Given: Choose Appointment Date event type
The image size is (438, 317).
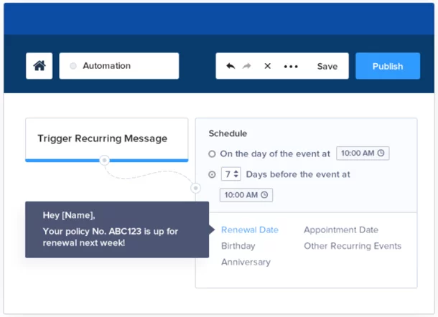Looking at the screenshot, I should pos(341,230).
